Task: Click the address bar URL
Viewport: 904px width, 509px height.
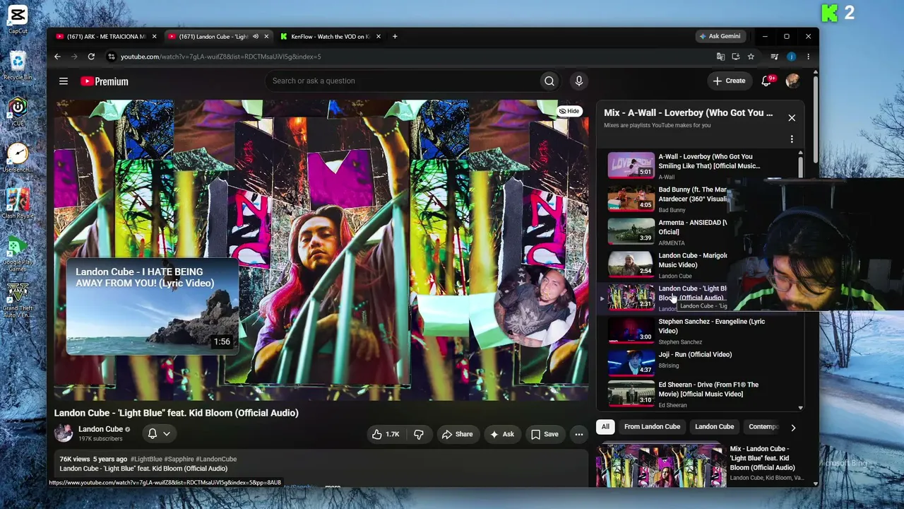Action: (220, 57)
